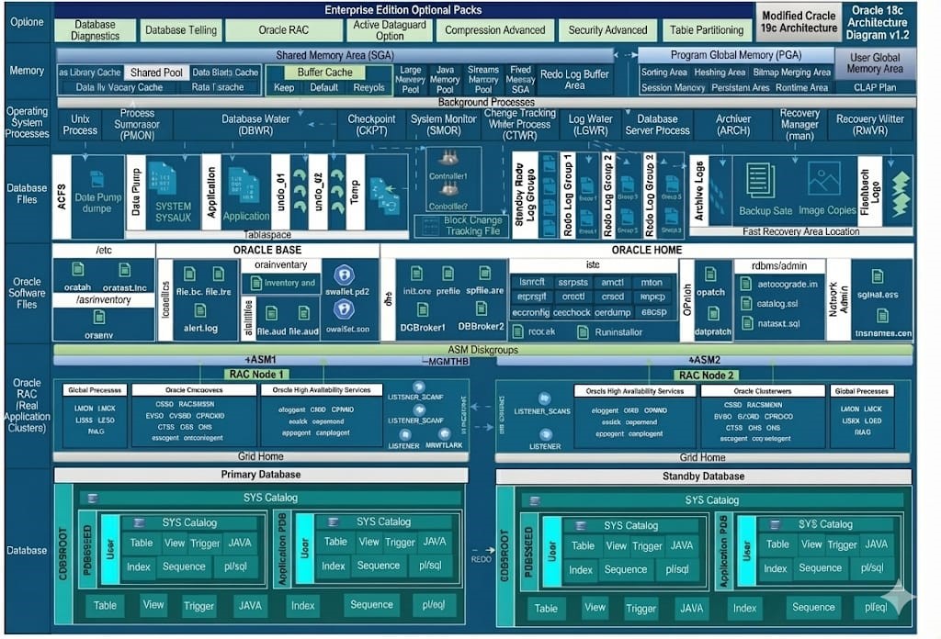Click the LISTENER_SCANS icon in RAC Node 2
The width and height of the screenshot is (941, 639).
pyautogui.click(x=545, y=398)
